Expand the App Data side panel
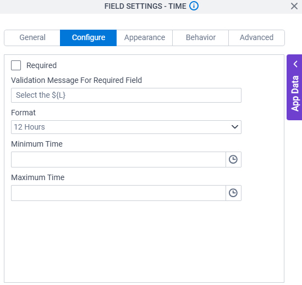Screen dimensions: 302x285 pos(295,87)
